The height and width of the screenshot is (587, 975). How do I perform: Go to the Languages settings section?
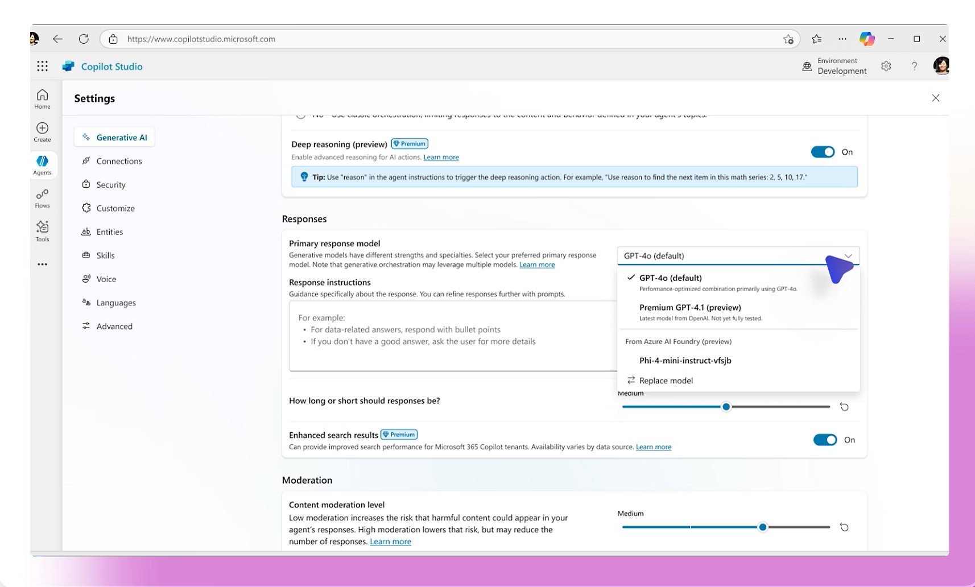115,303
